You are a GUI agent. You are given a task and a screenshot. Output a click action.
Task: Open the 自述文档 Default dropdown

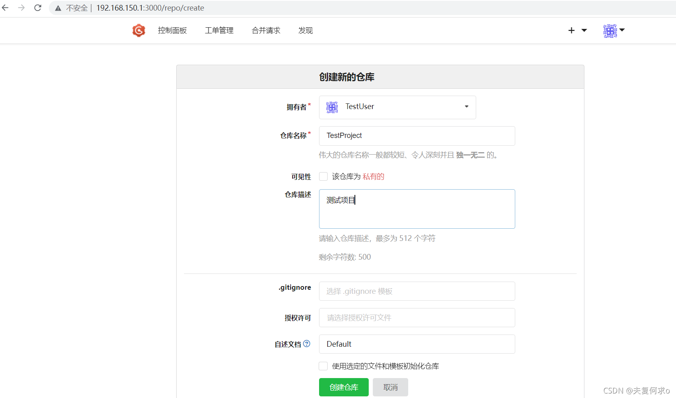(417, 344)
